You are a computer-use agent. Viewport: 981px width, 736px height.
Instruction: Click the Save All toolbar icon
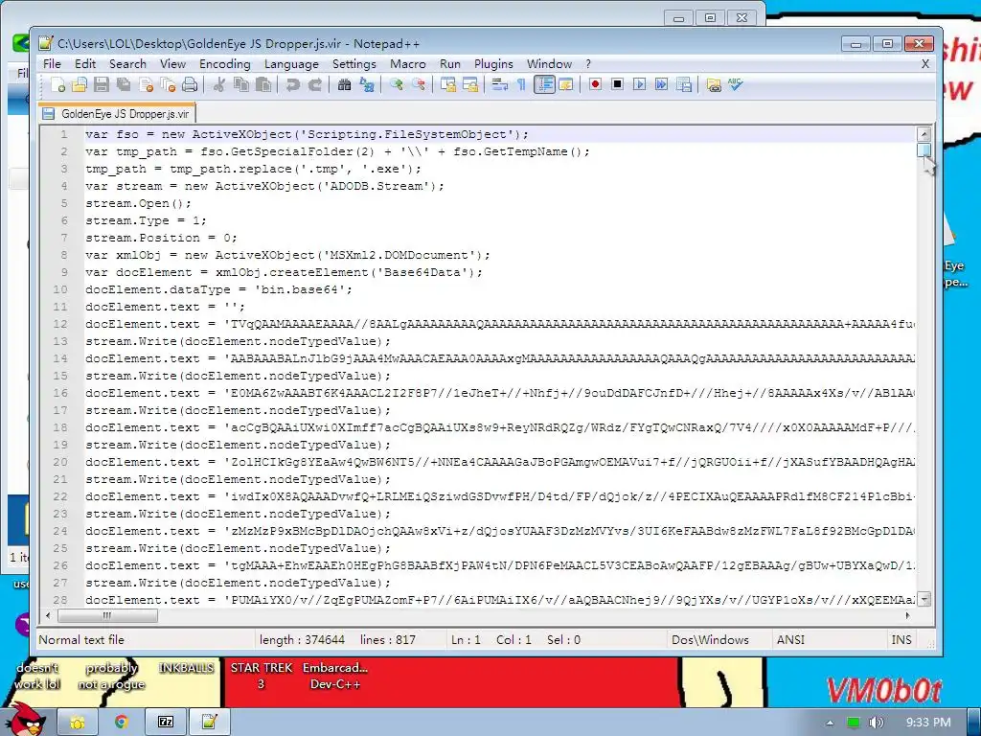coord(124,84)
